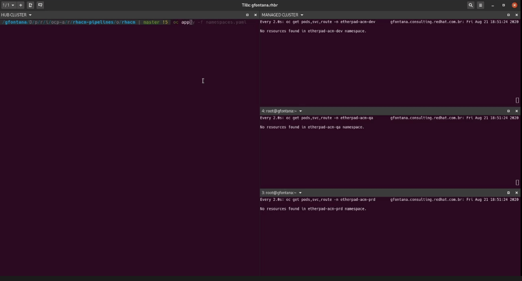Add a terminal to the right
This screenshot has width=522, height=281.
[30, 5]
